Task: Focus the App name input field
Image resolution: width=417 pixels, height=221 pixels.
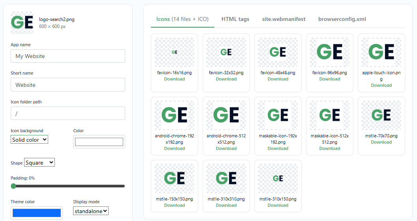Action: (68, 56)
